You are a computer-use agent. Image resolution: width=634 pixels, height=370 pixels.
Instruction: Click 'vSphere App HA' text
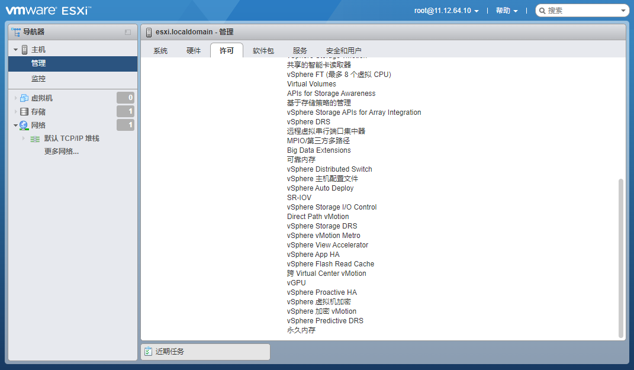pyautogui.click(x=313, y=255)
